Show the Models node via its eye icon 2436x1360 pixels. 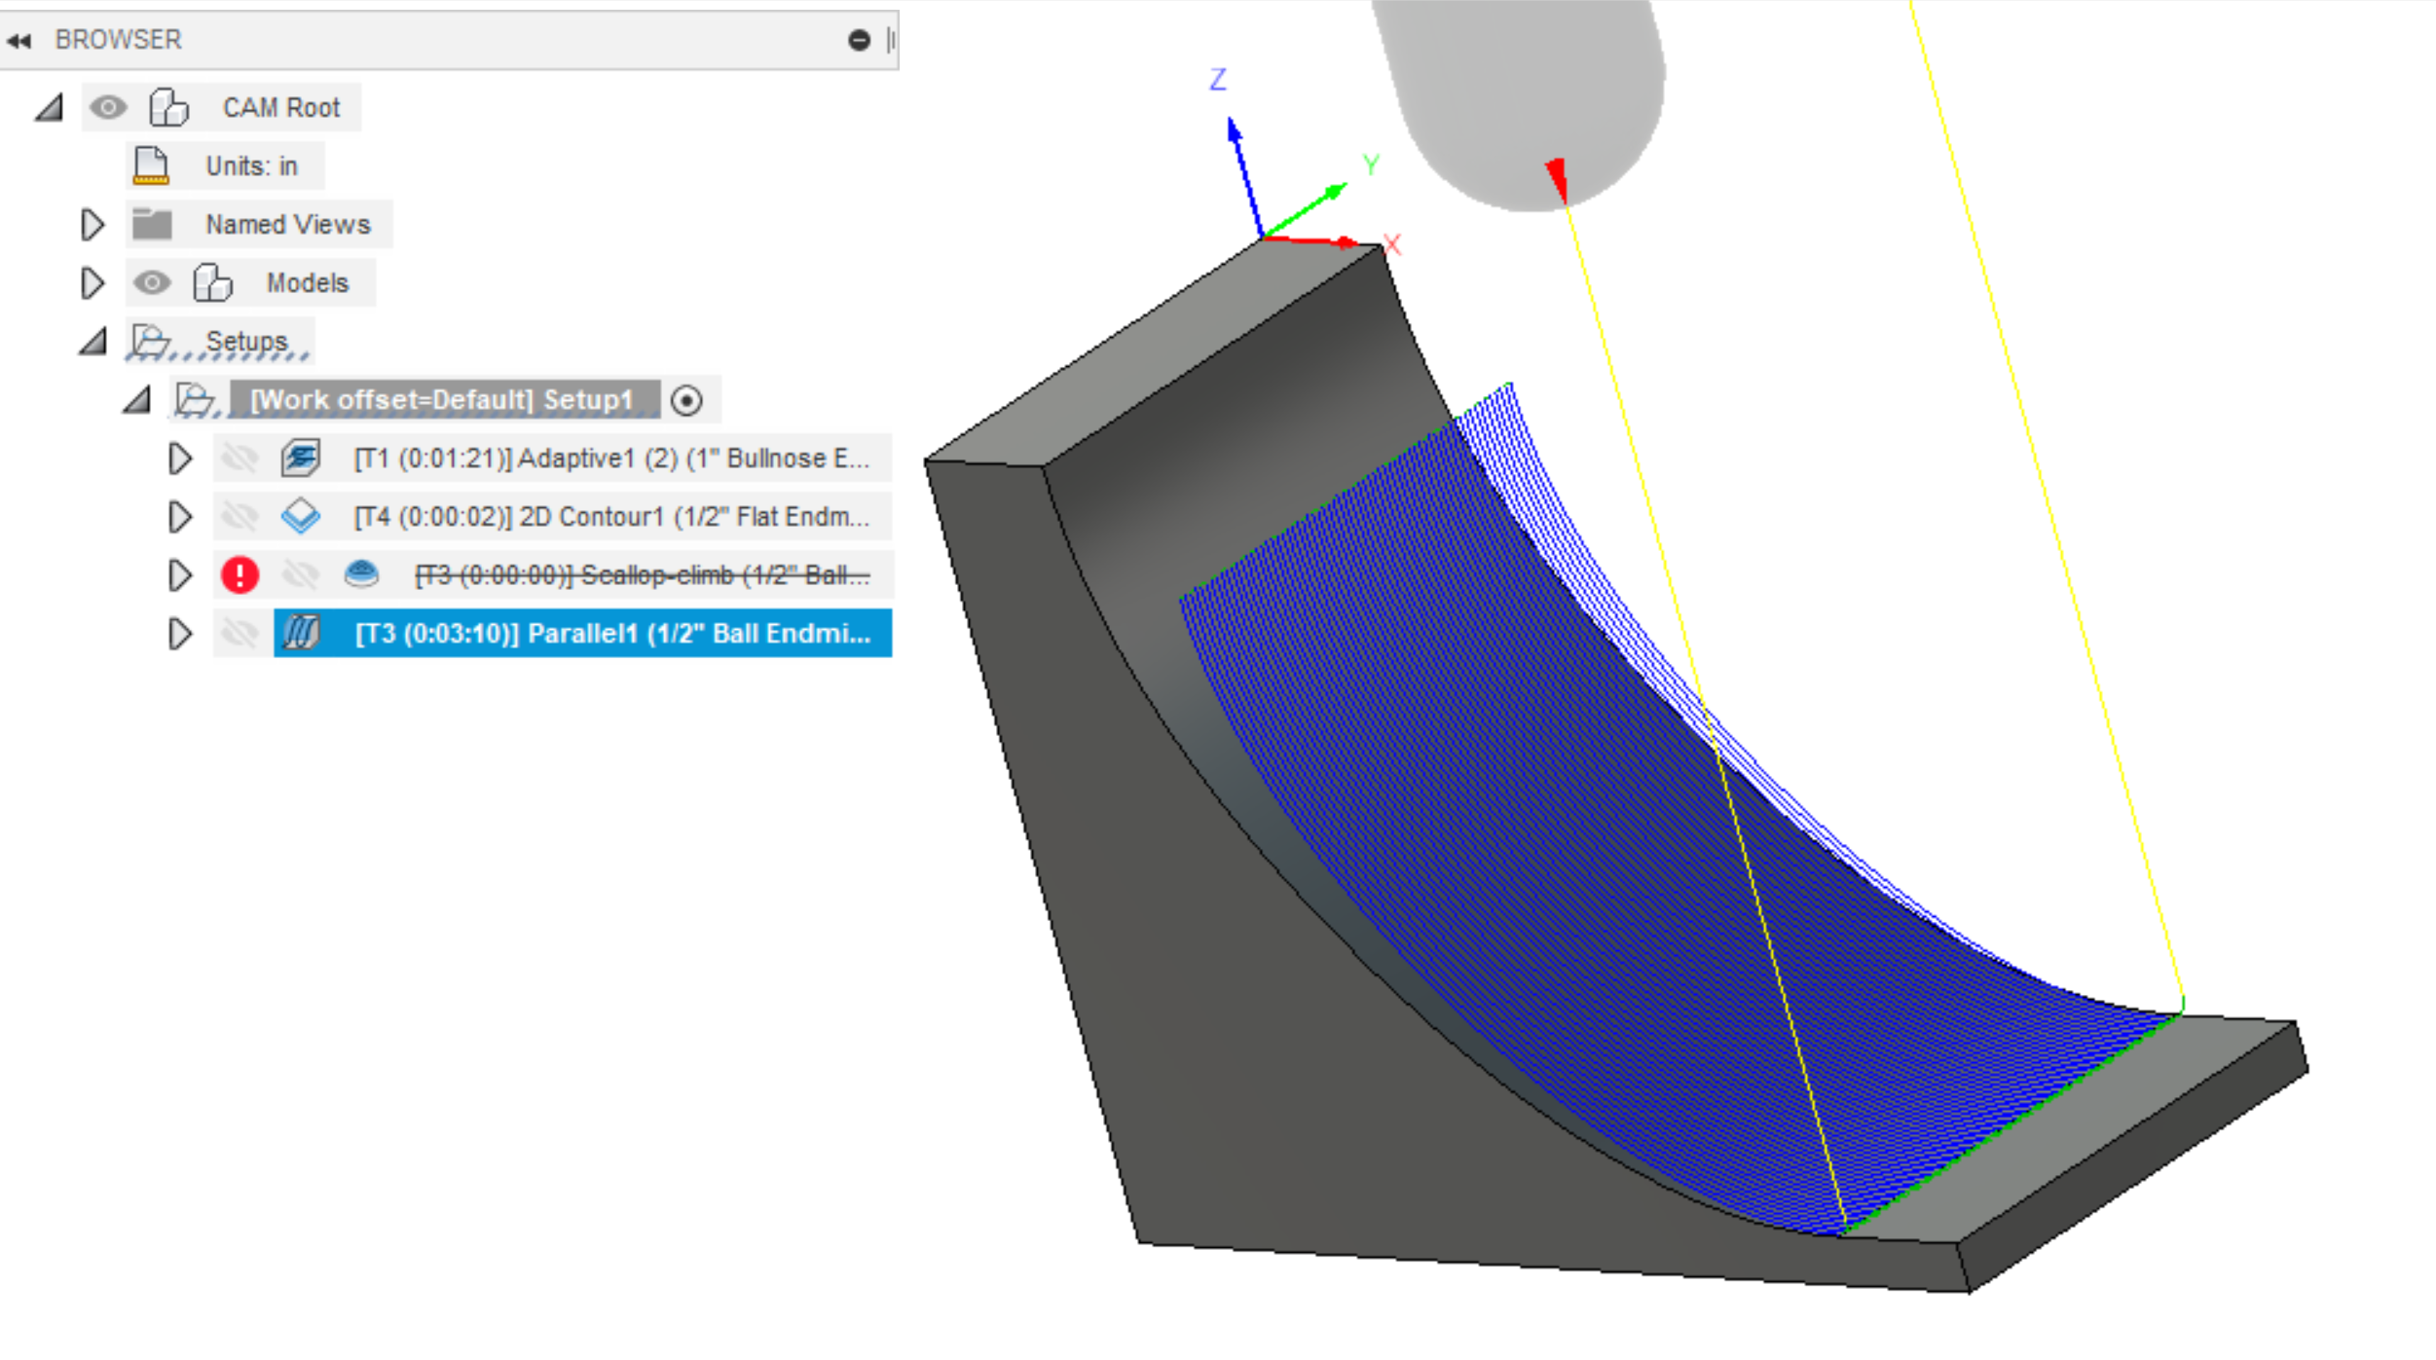point(150,282)
